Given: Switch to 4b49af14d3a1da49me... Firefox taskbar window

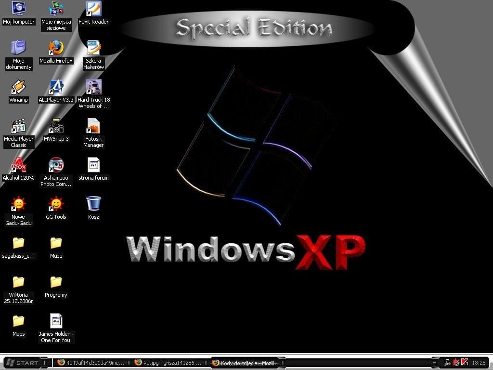Looking at the screenshot, I should coord(93,363).
